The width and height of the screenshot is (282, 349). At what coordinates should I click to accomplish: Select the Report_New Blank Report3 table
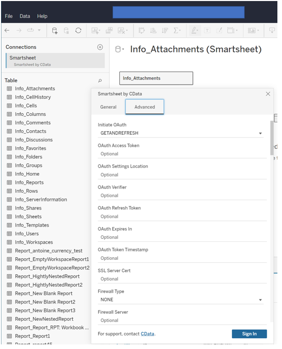(45, 311)
